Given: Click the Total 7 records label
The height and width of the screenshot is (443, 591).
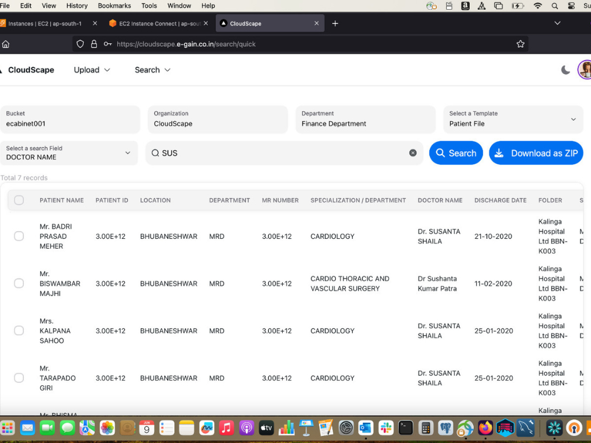Looking at the screenshot, I should point(24,178).
